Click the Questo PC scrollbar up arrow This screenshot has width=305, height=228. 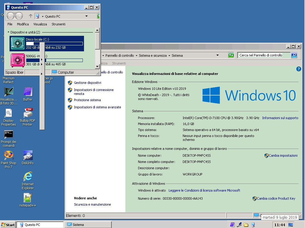97,30
